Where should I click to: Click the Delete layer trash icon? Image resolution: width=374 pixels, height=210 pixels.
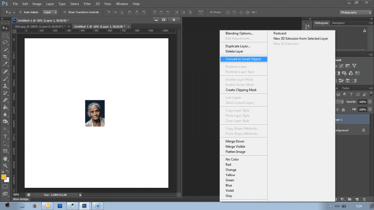pos(364,199)
